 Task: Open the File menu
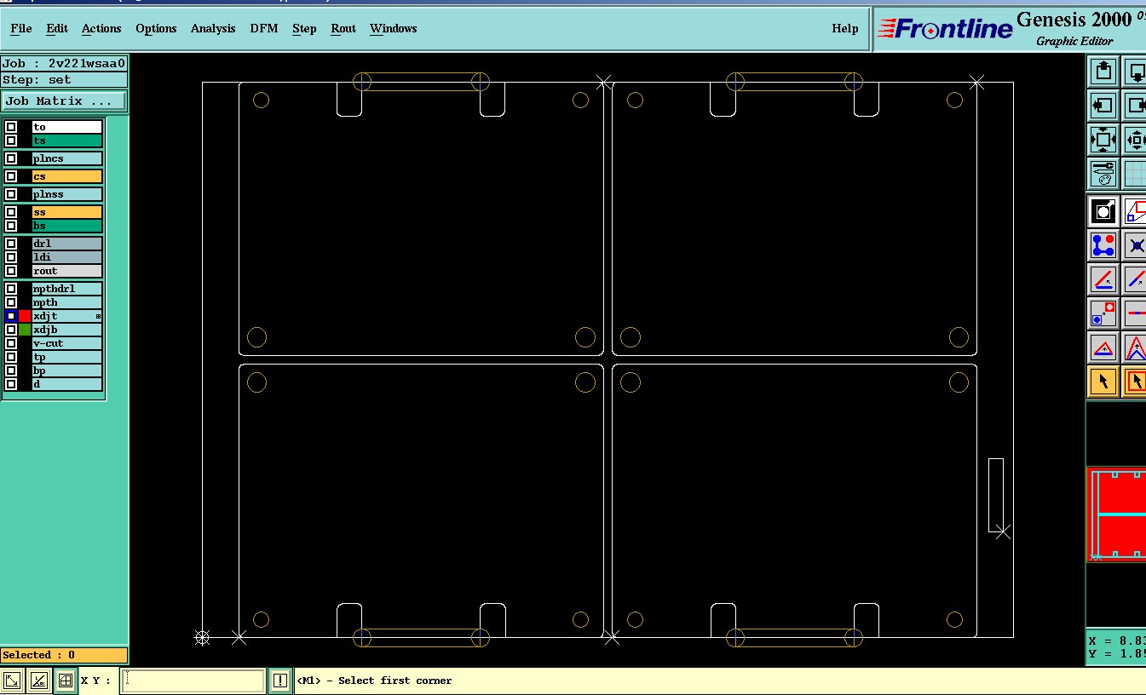(x=21, y=28)
